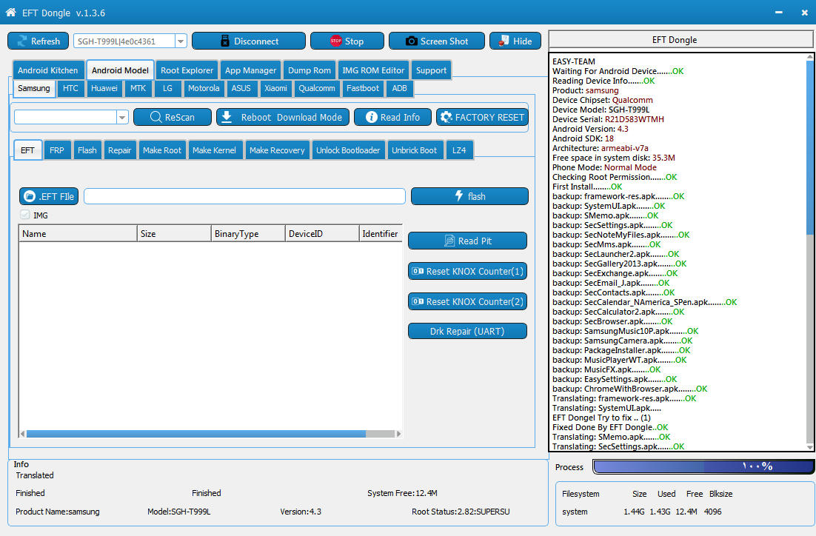The height and width of the screenshot is (536, 816).
Task: Open the ADB tab
Action: pyautogui.click(x=399, y=88)
